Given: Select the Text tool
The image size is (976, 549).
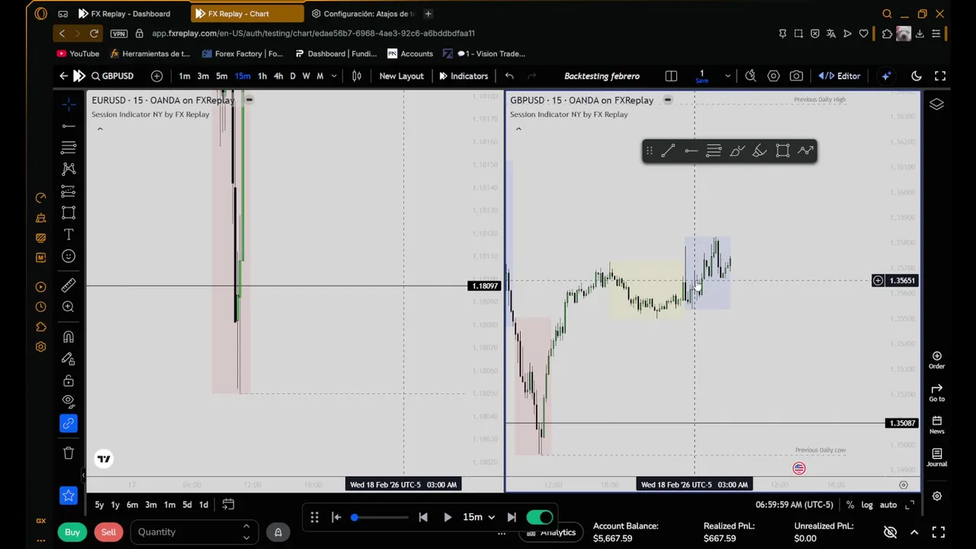Looking at the screenshot, I should tap(69, 235).
